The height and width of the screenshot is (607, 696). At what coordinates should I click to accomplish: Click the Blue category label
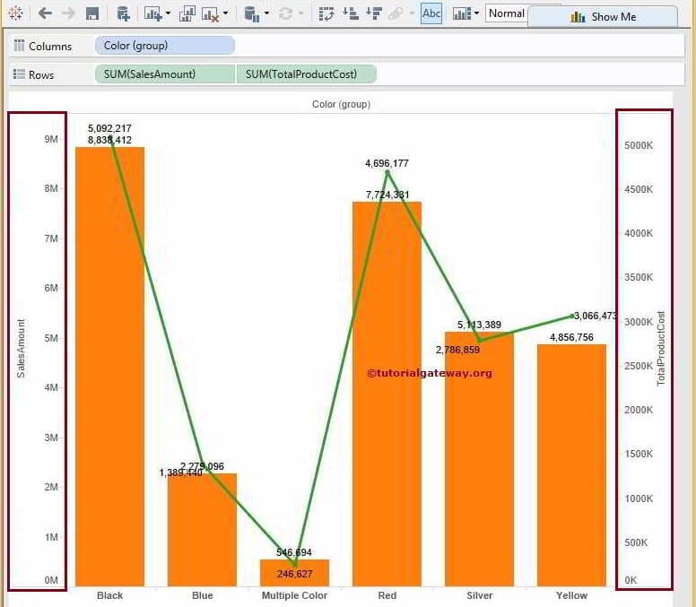point(203,595)
